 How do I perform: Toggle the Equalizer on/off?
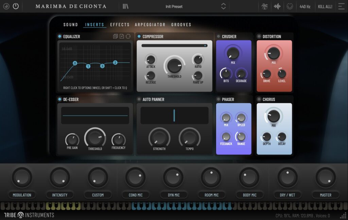coord(59,36)
